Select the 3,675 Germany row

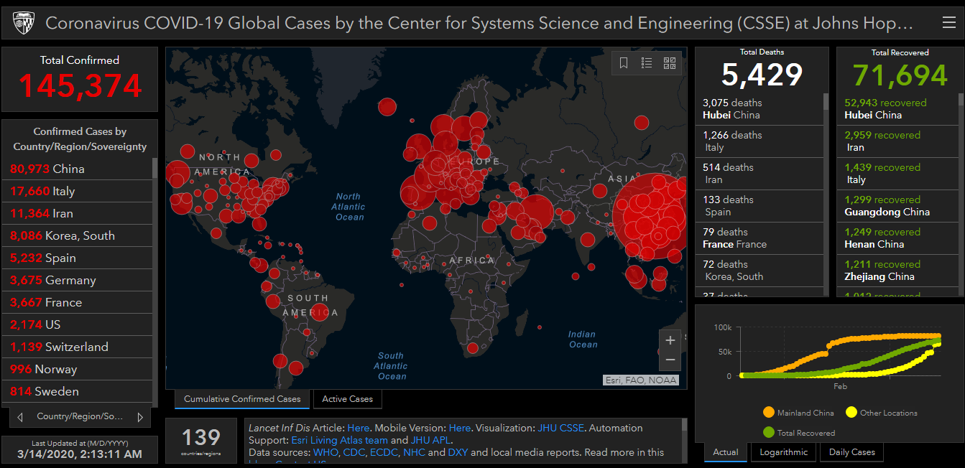(78, 280)
